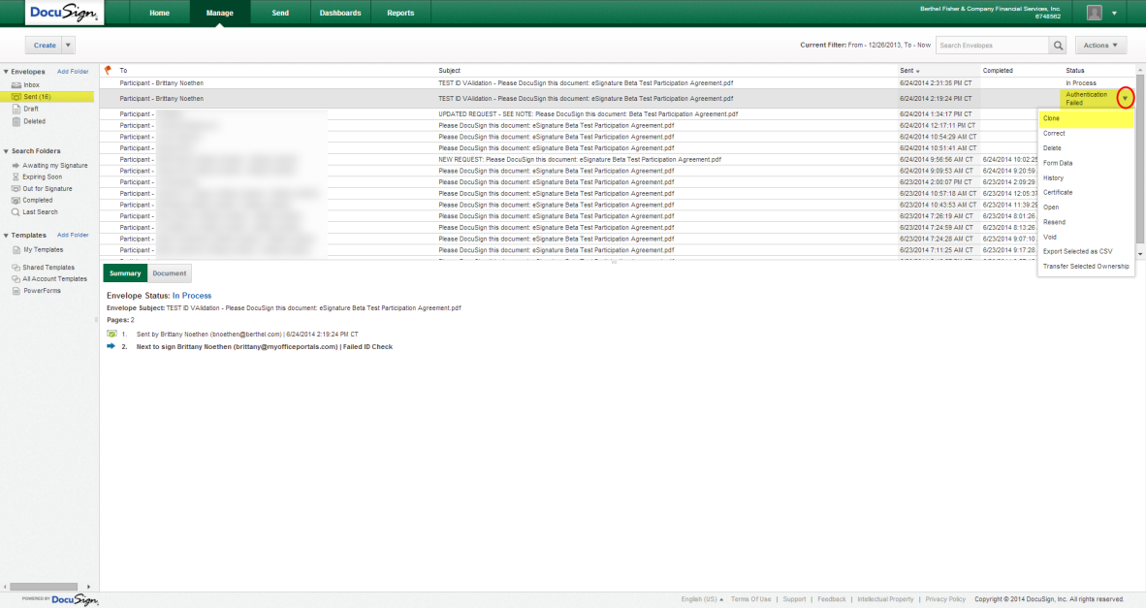Viewport: 1146px width, 608px height.
Task: Click the sent envelope icon beside step 1
Action: pyautogui.click(x=111, y=334)
